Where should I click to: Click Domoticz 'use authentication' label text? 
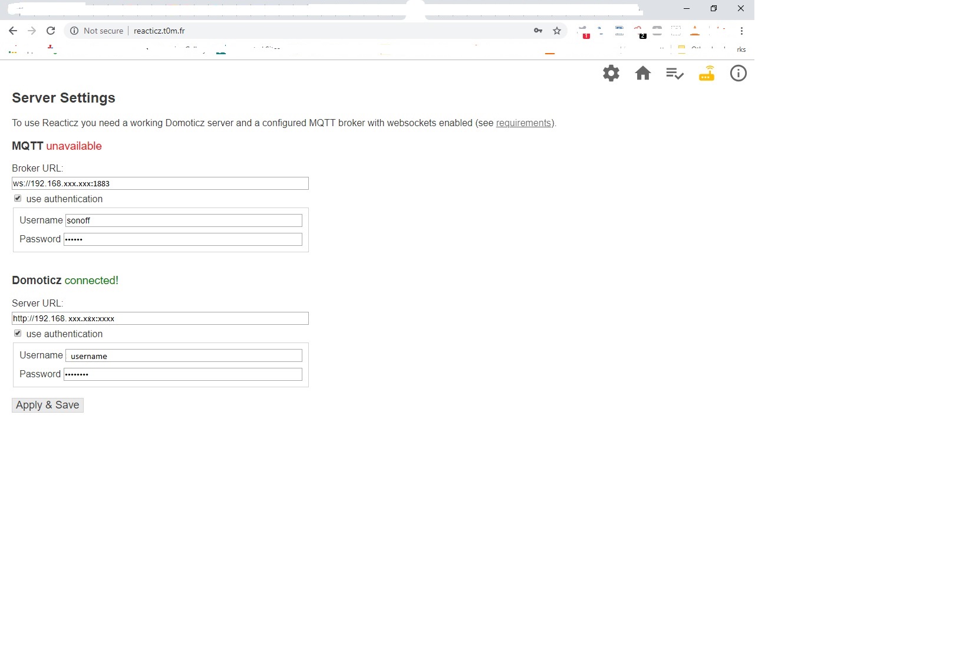click(64, 334)
